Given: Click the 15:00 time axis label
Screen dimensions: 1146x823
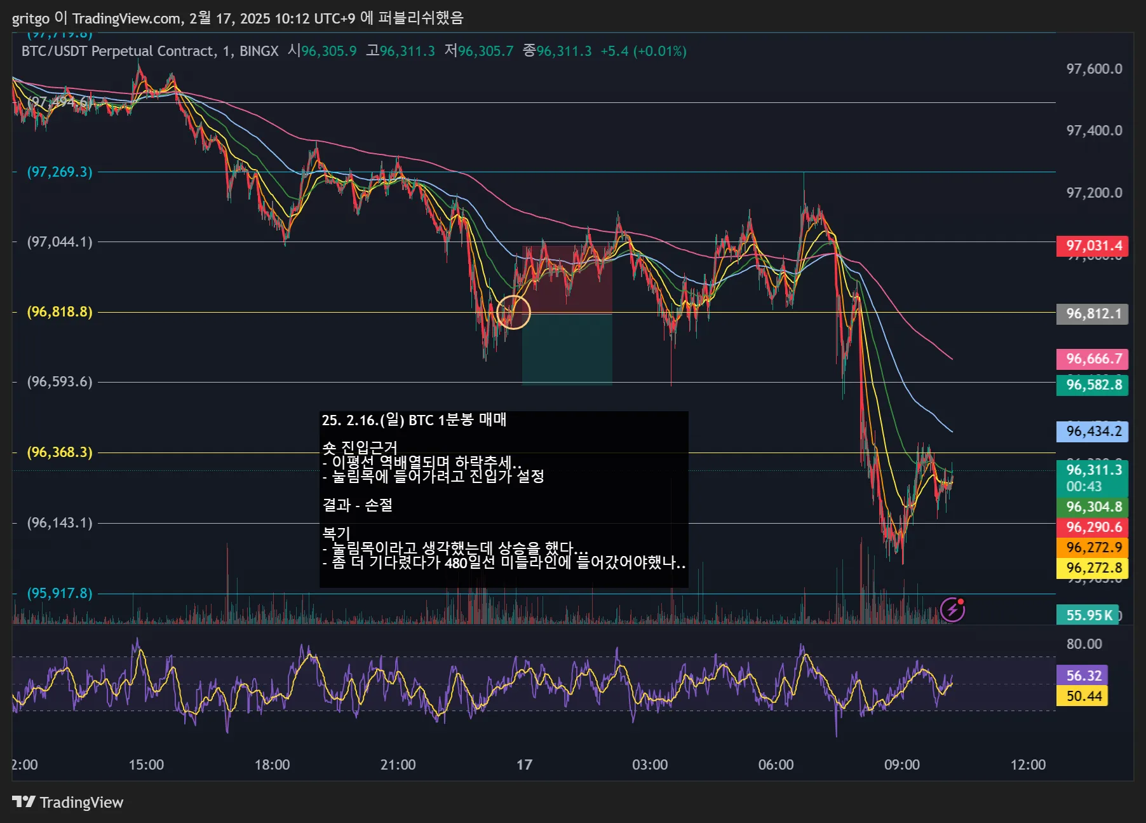Looking at the screenshot, I should tap(146, 765).
